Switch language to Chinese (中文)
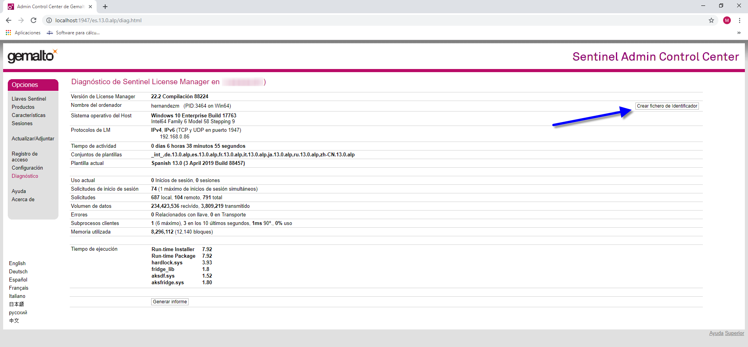This screenshot has width=748, height=347. tap(14, 320)
